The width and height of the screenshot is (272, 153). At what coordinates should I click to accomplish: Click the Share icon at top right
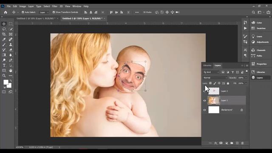coord(268,12)
